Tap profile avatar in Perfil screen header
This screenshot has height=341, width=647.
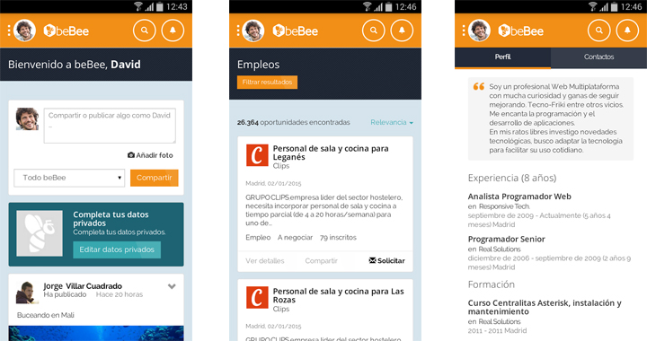pyautogui.click(x=480, y=31)
